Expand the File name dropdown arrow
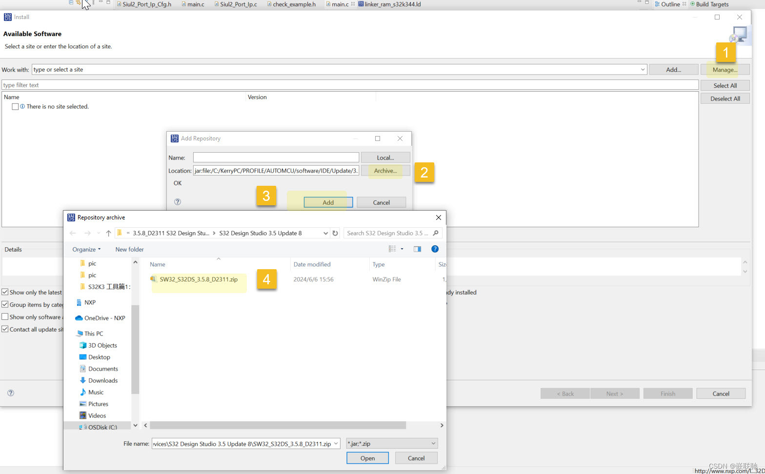The image size is (765, 474). tap(336, 444)
